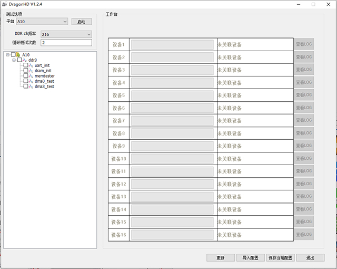Click the DragonHD app icon in title bar
The width and height of the screenshot is (337, 269).
tap(4, 4)
